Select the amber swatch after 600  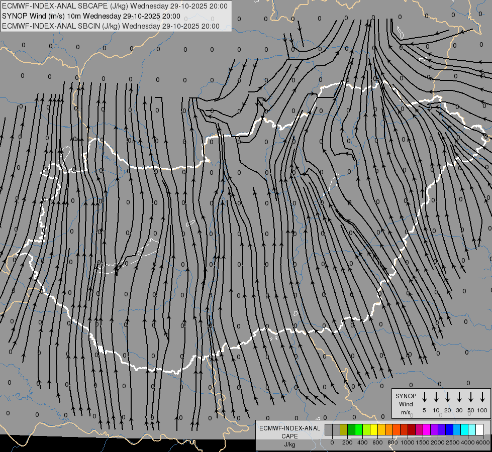click(x=381, y=429)
